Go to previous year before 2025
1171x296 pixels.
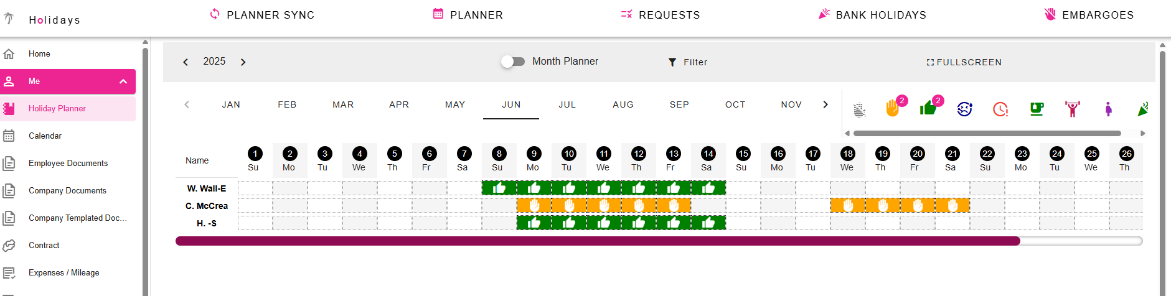coord(186,62)
